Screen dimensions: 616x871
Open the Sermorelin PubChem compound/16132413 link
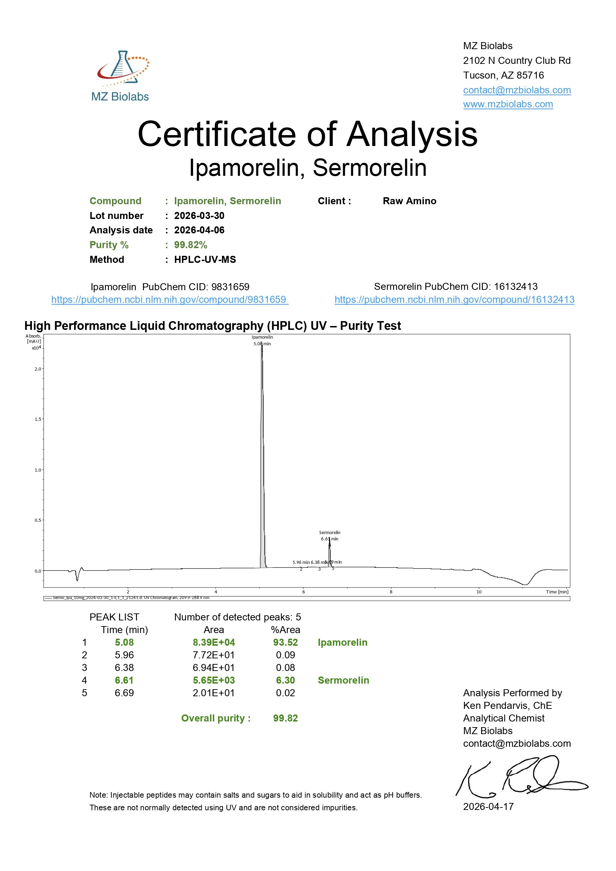coord(454,300)
